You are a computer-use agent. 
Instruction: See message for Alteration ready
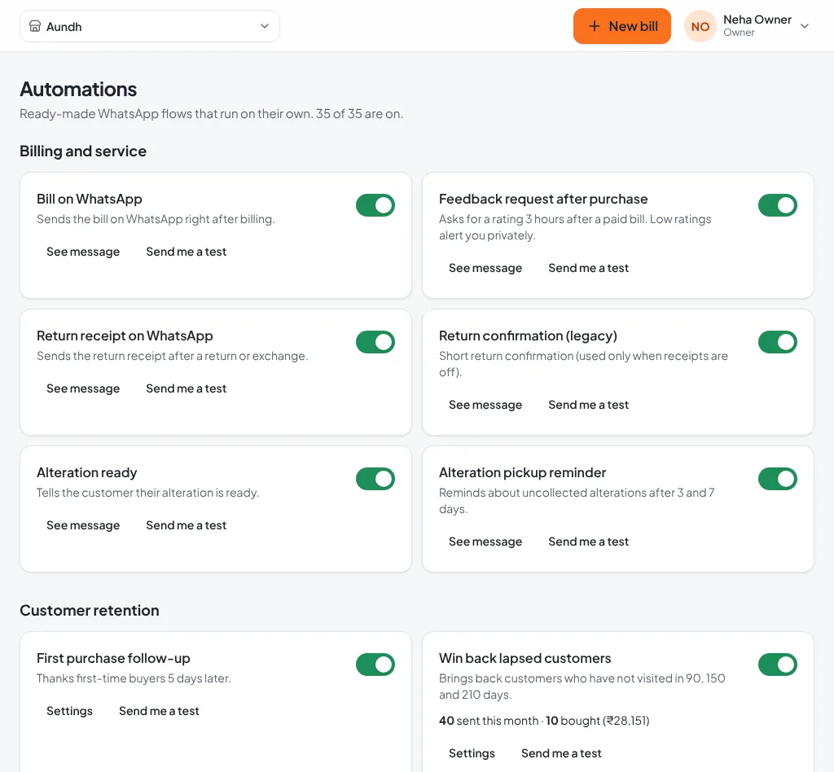[x=83, y=525]
